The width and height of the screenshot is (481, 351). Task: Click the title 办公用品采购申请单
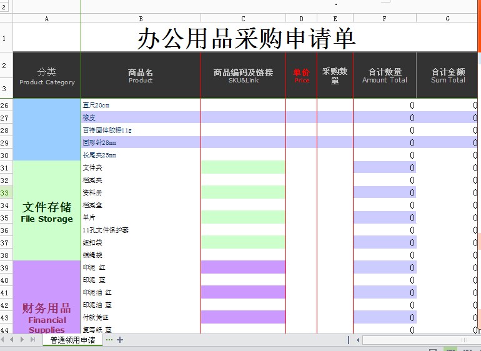click(246, 38)
